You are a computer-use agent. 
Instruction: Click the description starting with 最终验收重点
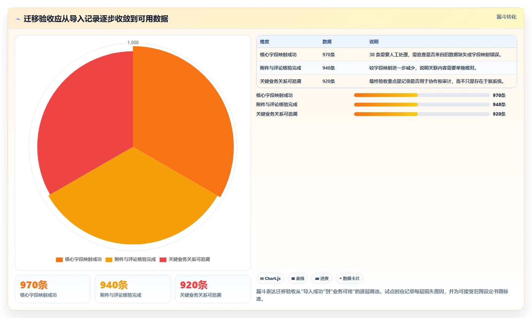[x=437, y=81]
